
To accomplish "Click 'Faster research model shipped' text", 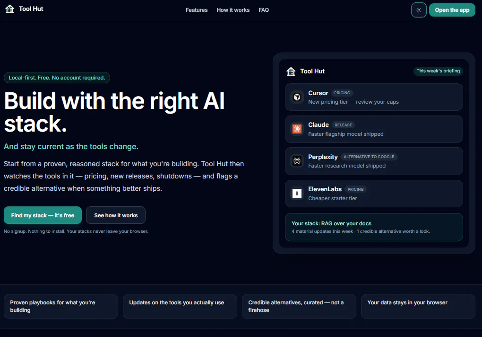I will point(347,166).
